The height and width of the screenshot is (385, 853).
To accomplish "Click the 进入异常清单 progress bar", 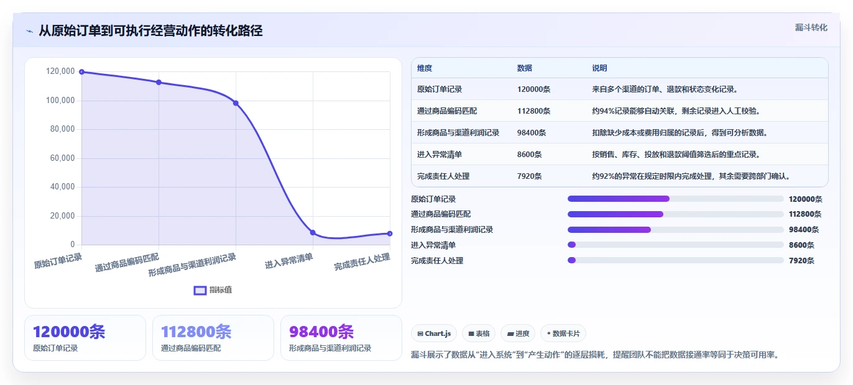I will pyautogui.click(x=675, y=245).
